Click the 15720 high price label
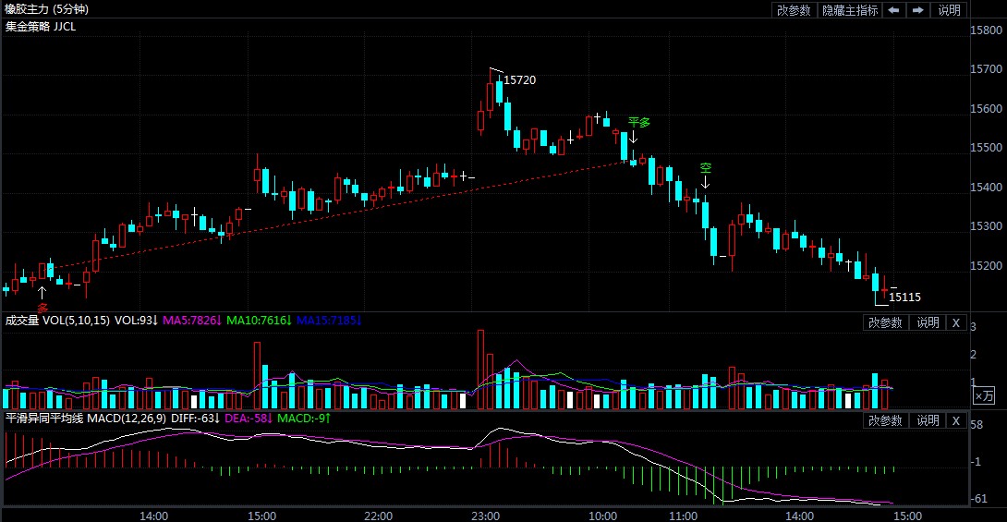This screenshot has width=1007, height=522. [x=519, y=80]
